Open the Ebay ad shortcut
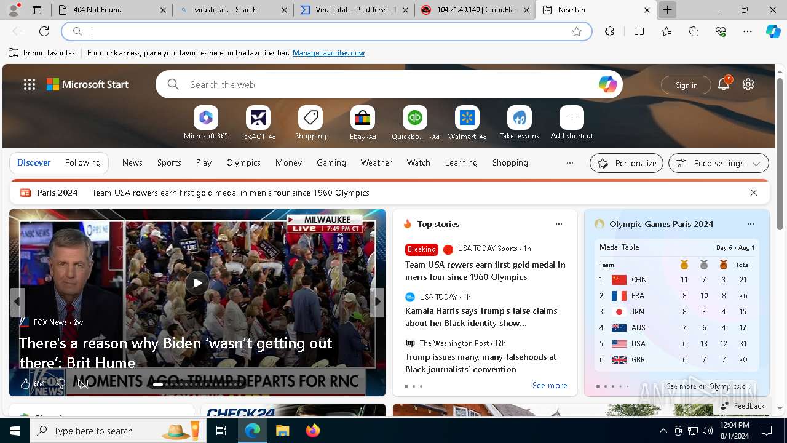 click(363, 123)
